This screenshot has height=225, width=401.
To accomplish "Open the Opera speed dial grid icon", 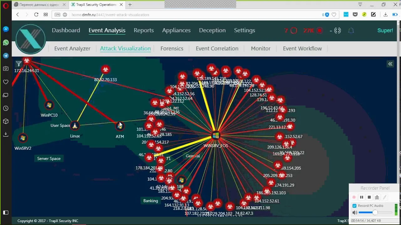I will 46,14.
